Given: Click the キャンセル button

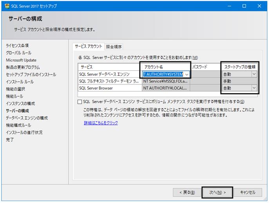Looking at the screenshot, I should tap(248, 192).
